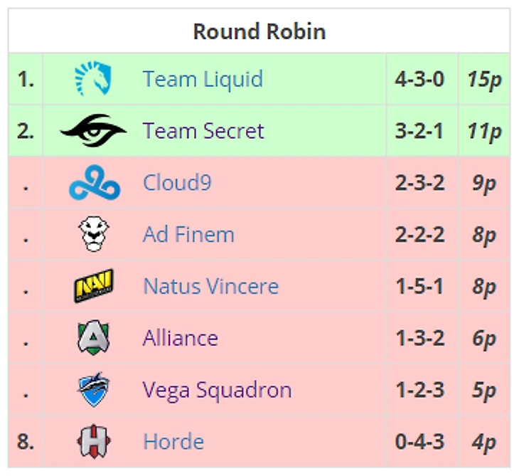Click the Round Robin header
This screenshot has height=476, width=519.
tap(259, 31)
